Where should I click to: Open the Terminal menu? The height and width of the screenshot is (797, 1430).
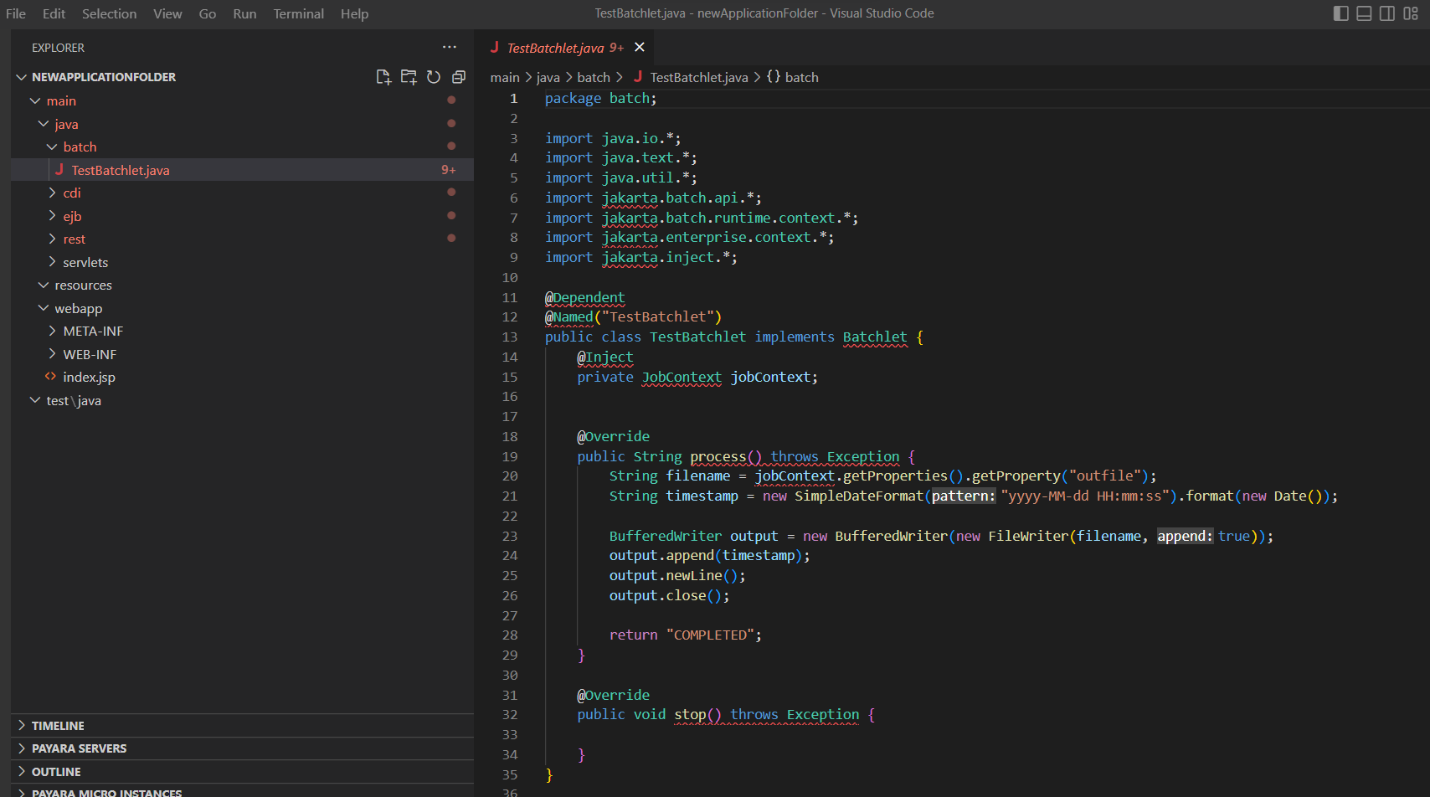coord(298,13)
